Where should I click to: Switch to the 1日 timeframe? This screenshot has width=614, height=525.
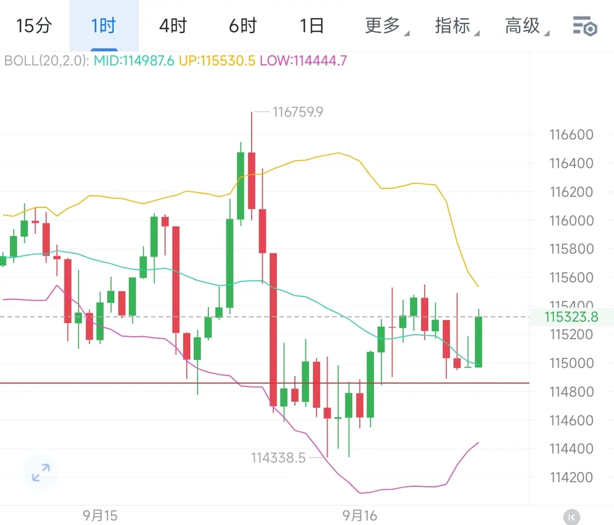312,26
